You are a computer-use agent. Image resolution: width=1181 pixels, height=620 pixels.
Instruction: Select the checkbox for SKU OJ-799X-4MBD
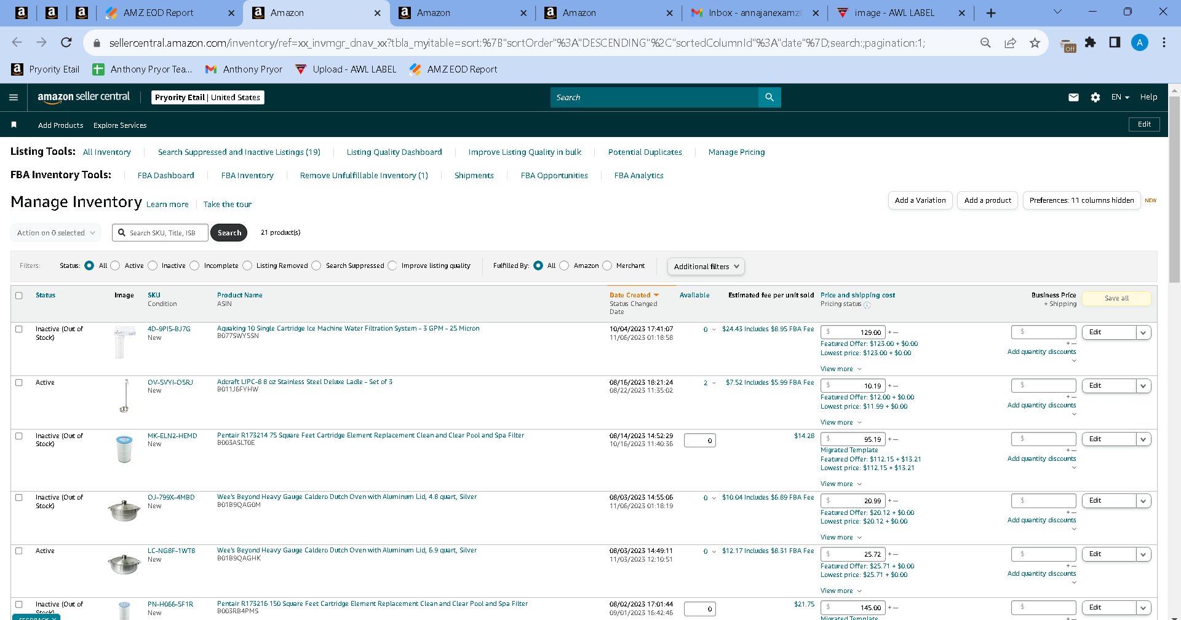coord(19,498)
